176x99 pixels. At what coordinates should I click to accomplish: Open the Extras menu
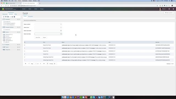pyautogui.click(x=36, y=9)
